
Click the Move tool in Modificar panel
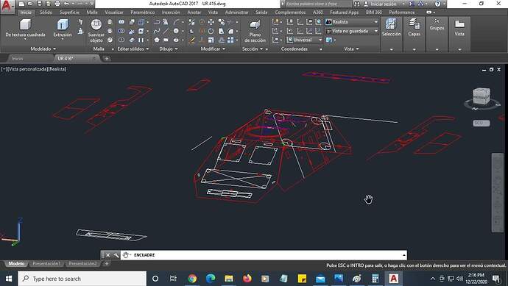(211, 22)
